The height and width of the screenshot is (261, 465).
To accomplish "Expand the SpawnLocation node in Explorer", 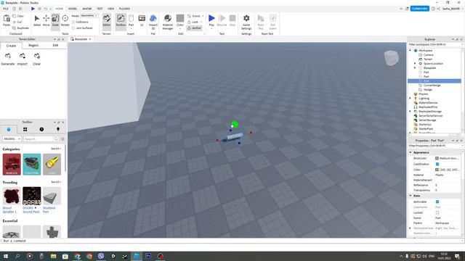I will tap(415, 64).
